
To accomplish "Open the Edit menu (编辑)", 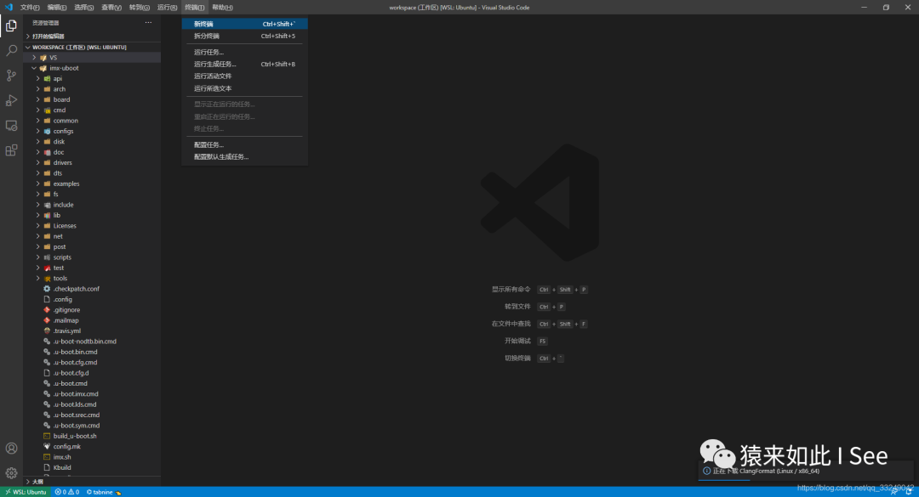I will (x=57, y=8).
